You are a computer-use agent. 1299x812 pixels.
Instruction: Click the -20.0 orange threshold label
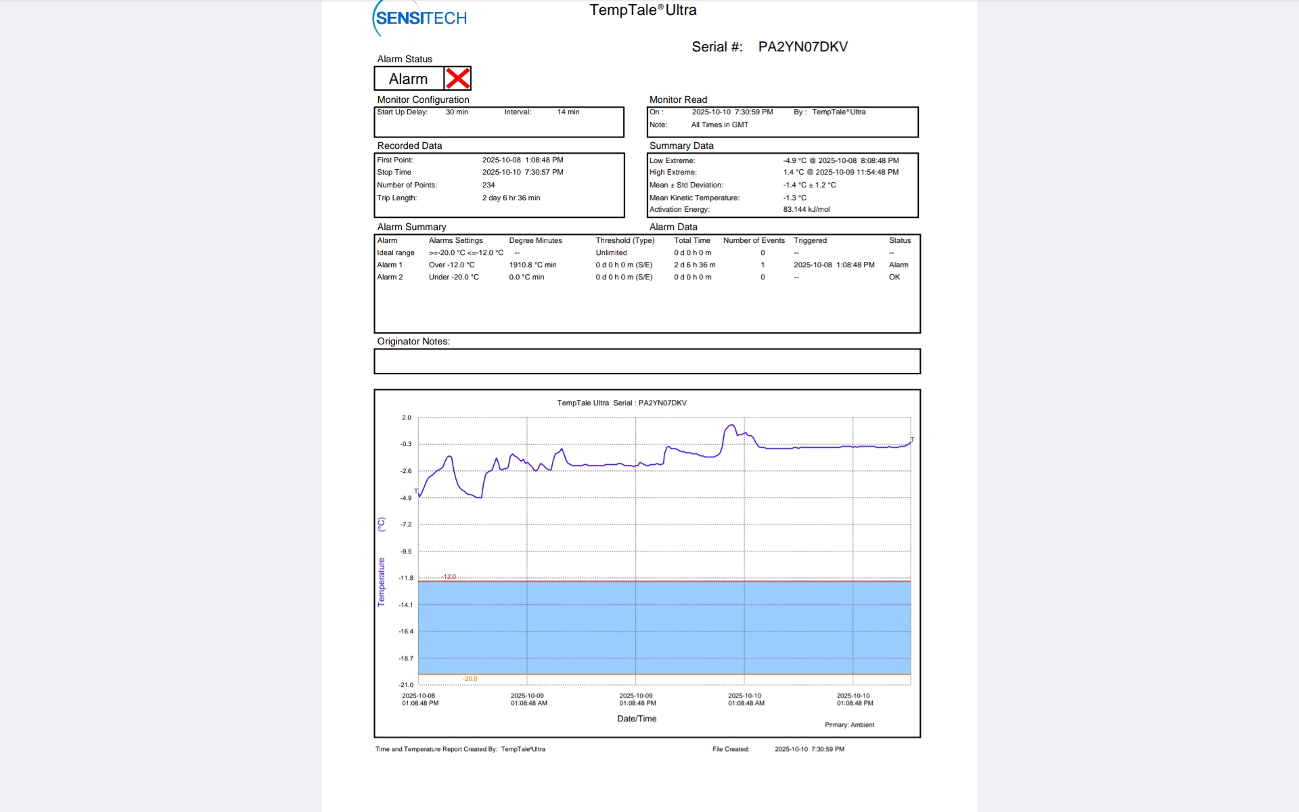click(x=470, y=679)
